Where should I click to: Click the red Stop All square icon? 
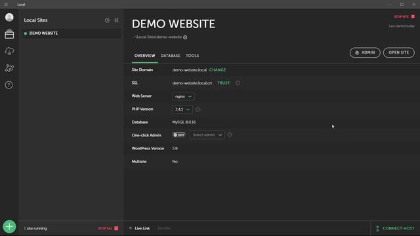click(x=116, y=228)
